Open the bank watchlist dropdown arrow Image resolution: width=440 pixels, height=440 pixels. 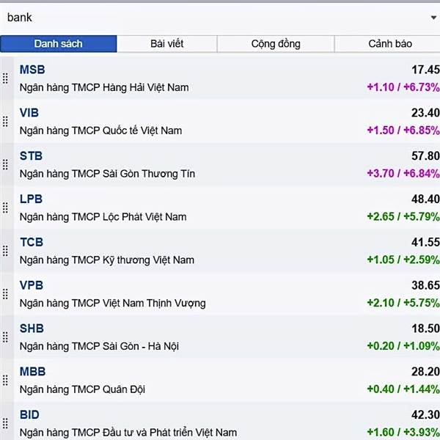(x=433, y=18)
